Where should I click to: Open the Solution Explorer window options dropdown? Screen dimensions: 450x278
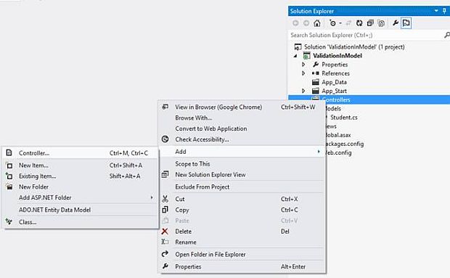(x=436, y=11)
